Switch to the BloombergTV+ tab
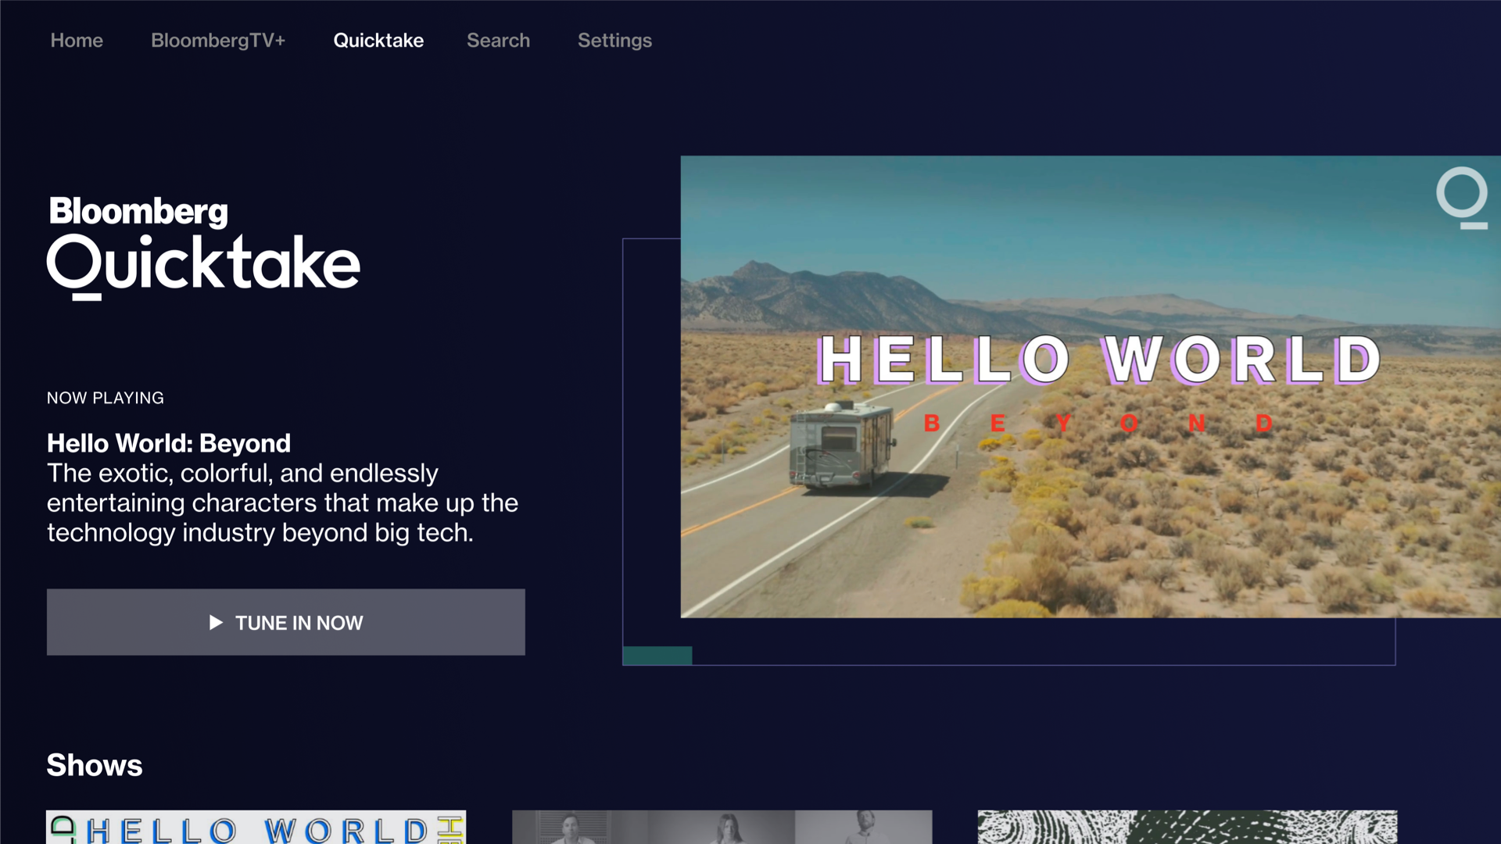The width and height of the screenshot is (1501, 844). click(217, 41)
